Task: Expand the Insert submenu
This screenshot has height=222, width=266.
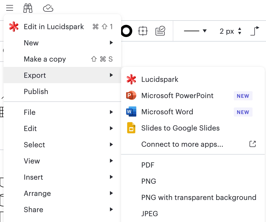Action: (62, 177)
